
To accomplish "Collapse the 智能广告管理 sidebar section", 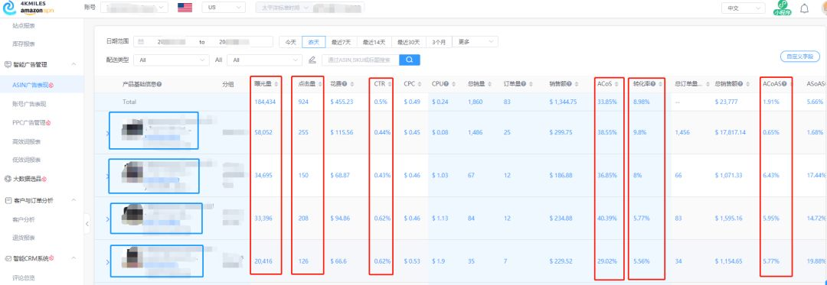I will coord(74,65).
